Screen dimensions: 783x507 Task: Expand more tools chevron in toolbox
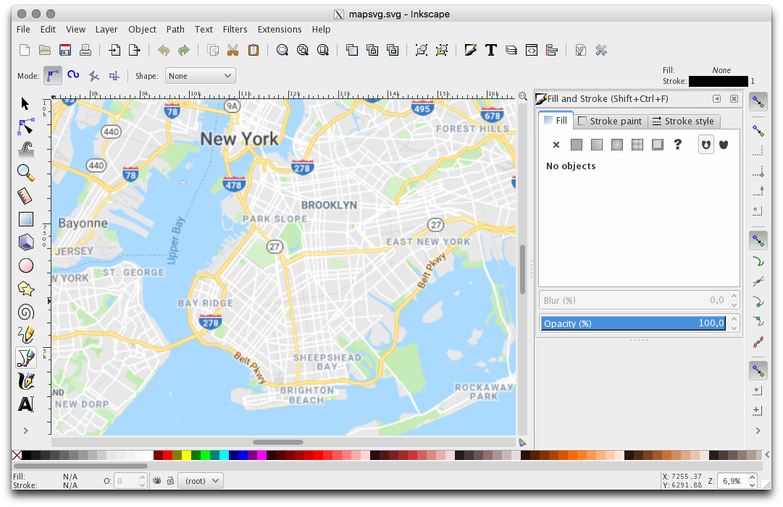(x=25, y=430)
